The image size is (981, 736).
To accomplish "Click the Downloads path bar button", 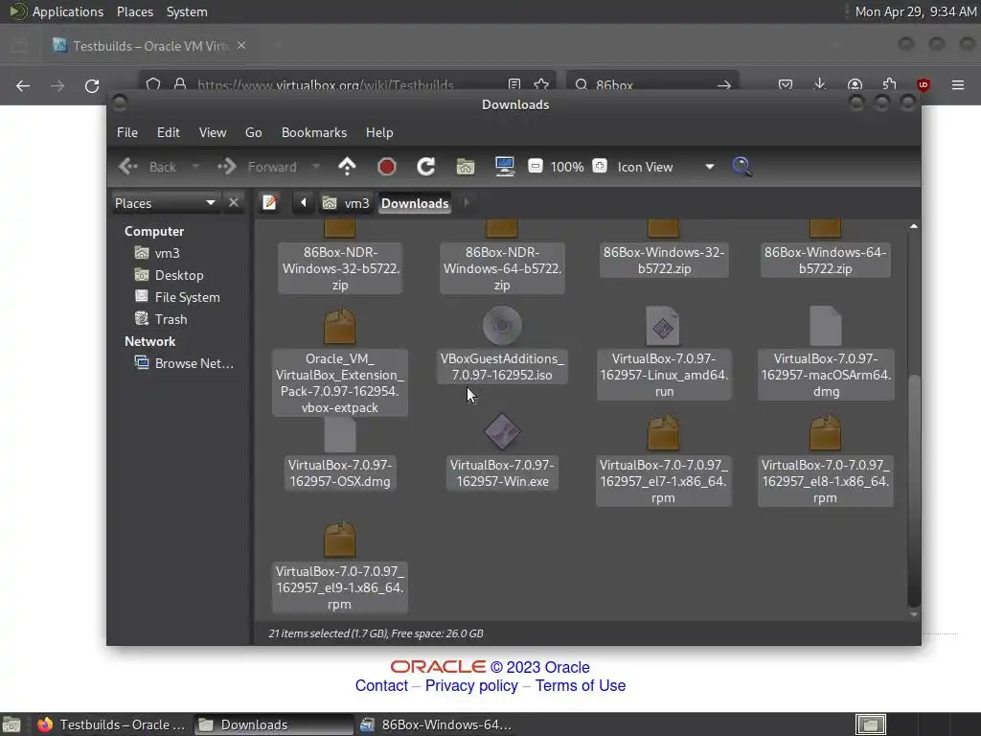I will pos(415,203).
